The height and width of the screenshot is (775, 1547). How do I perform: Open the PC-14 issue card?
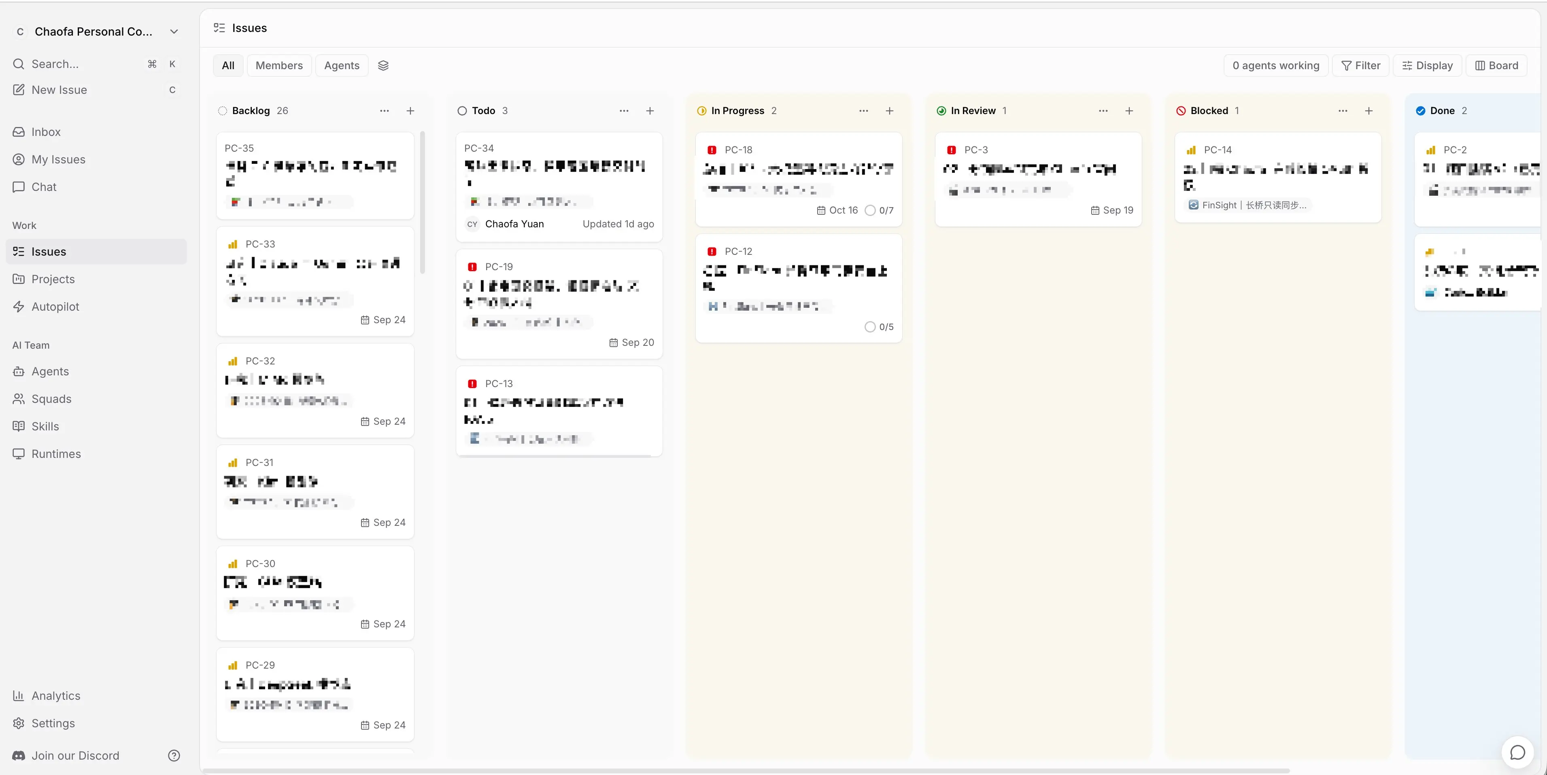coord(1278,177)
